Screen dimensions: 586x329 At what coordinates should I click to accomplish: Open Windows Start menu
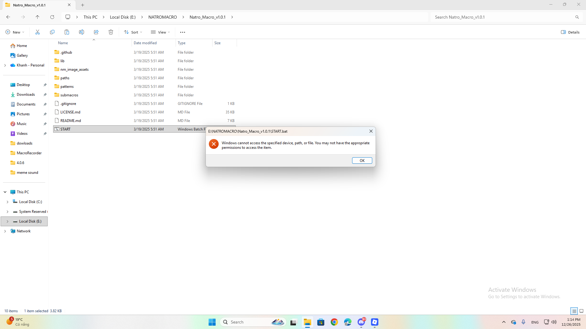point(212,322)
